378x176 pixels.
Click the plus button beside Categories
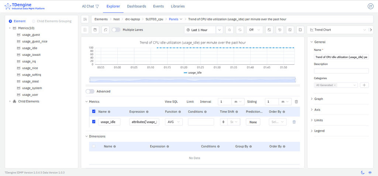pyautogui.click(x=364, y=85)
